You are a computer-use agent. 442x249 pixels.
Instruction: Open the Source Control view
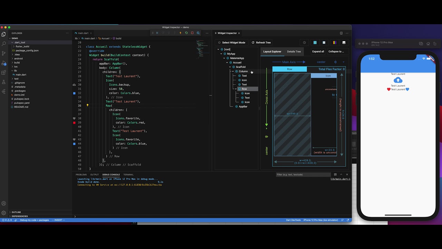(x=4, y=53)
